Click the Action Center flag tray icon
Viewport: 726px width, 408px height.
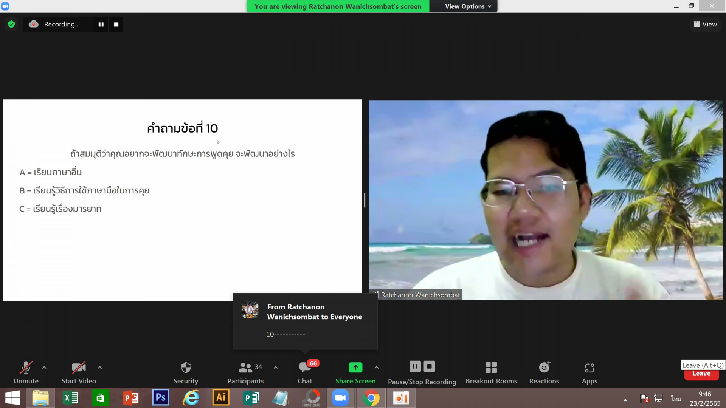644,398
